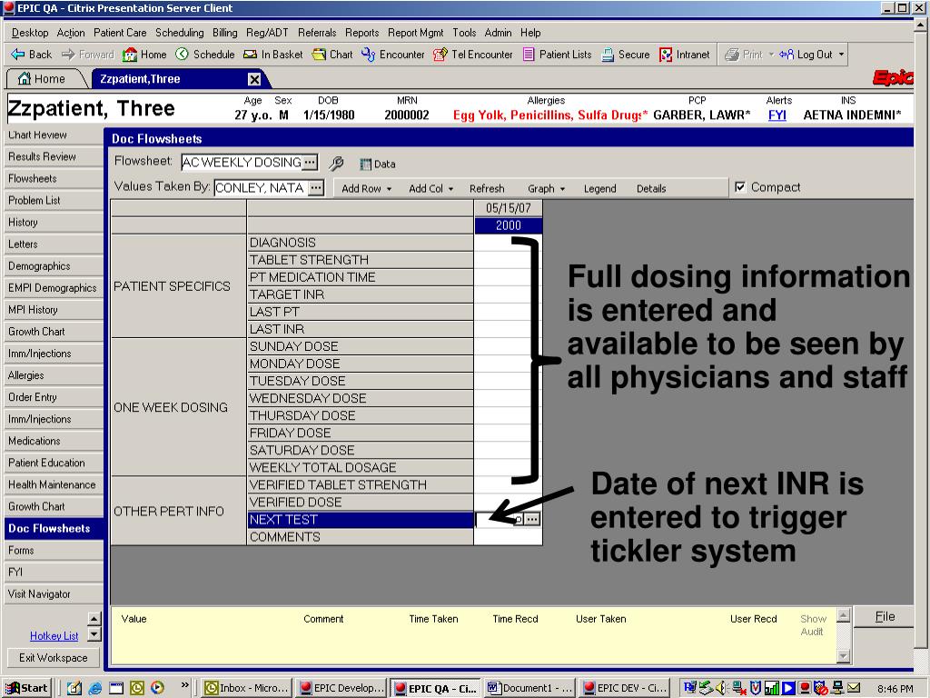Viewport: 930px width, 698px height.
Task: Open the Reg/ADT menu
Action: [267, 33]
